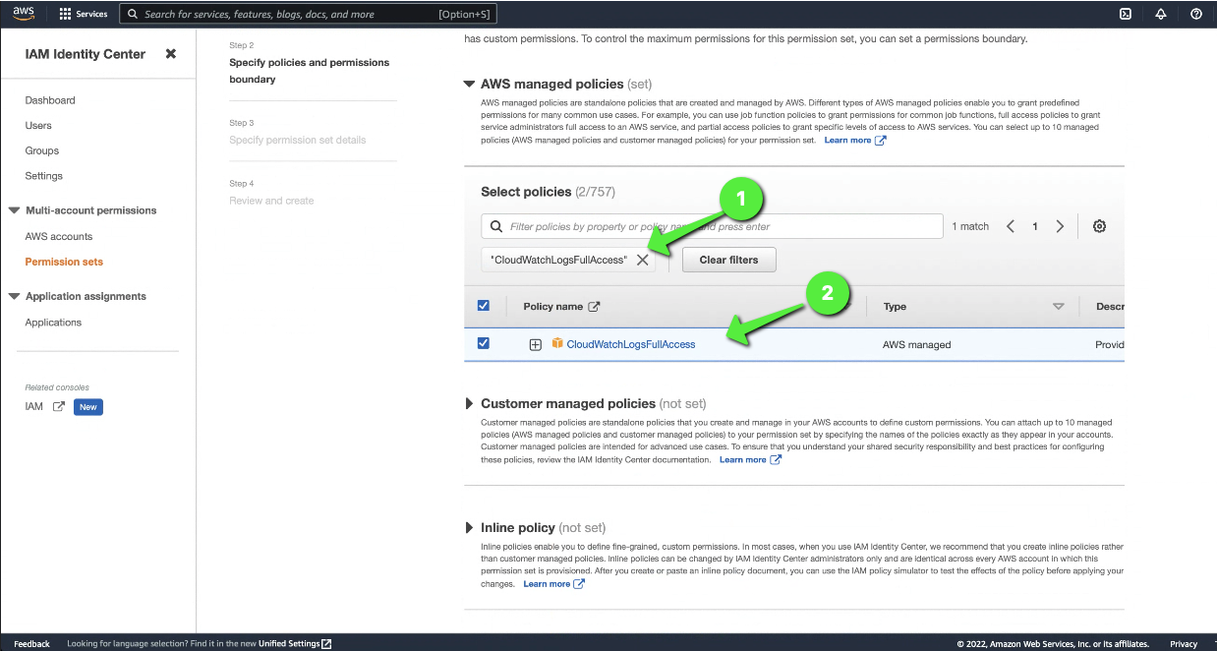Screen dimensions: 1217x651
Task: Click the Services button in top bar
Action: pos(84,15)
